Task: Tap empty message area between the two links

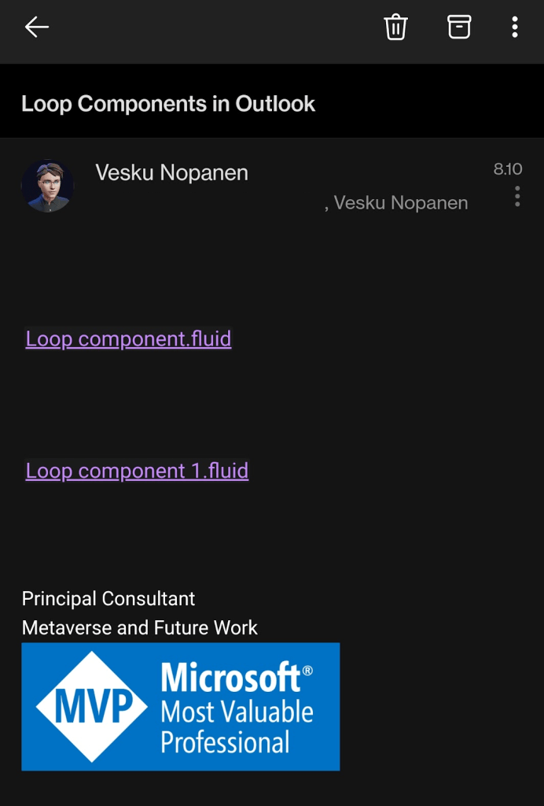Action: [x=272, y=405]
